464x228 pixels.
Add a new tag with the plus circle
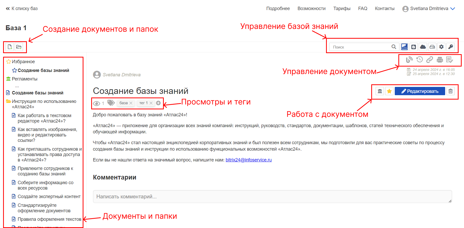tap(158, 103)
